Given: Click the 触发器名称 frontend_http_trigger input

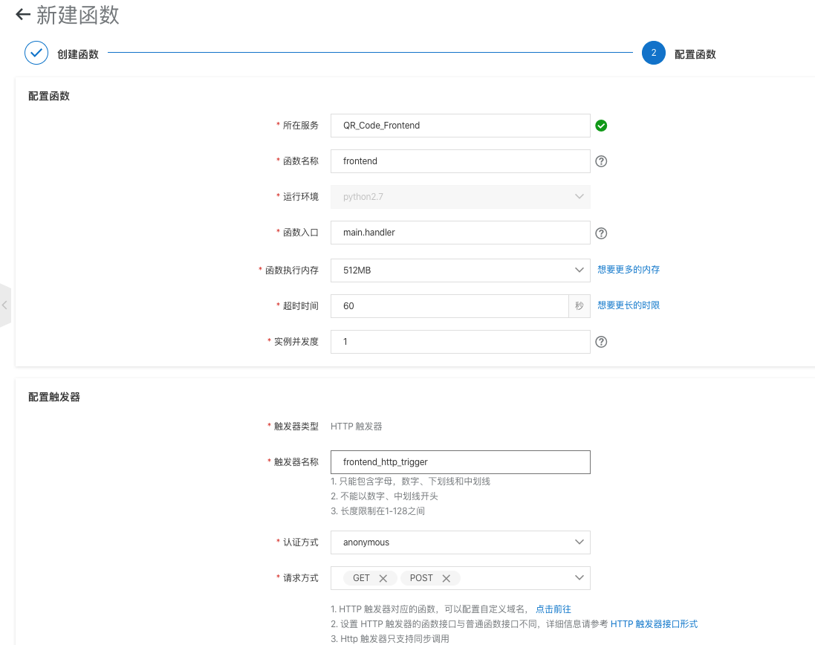Looking at the screenshot, I should tap(460, 462).
